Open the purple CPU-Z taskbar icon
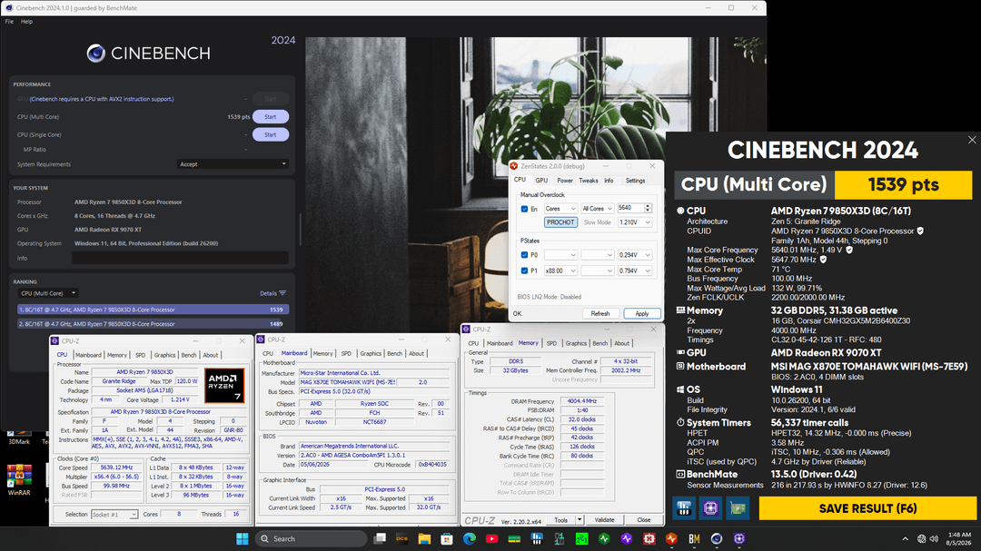The height and width of the screenshot is (551, 981). [x=738, y=538]
